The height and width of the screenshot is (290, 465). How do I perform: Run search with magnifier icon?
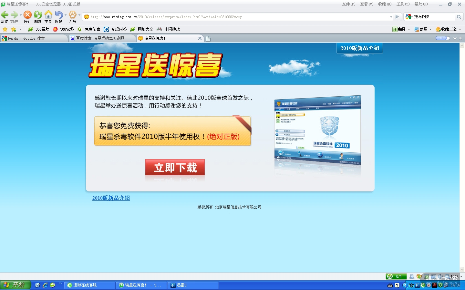pos(459,17)
